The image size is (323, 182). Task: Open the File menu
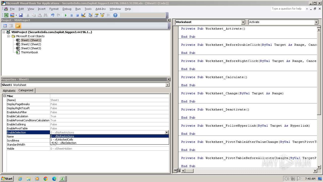(x=12, y=9)
